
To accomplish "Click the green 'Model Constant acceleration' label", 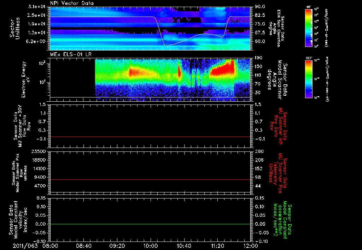I will pos(282,220).
